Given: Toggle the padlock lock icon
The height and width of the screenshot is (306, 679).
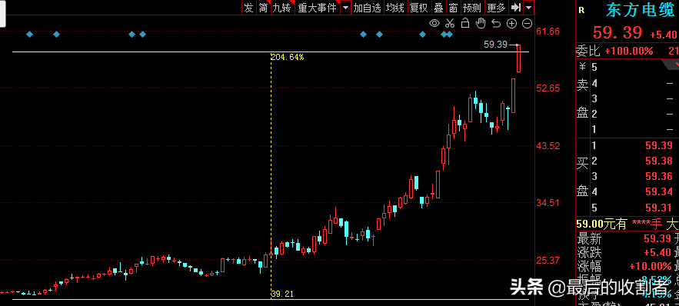Looking at the screenshot, I should pos(465,23).
